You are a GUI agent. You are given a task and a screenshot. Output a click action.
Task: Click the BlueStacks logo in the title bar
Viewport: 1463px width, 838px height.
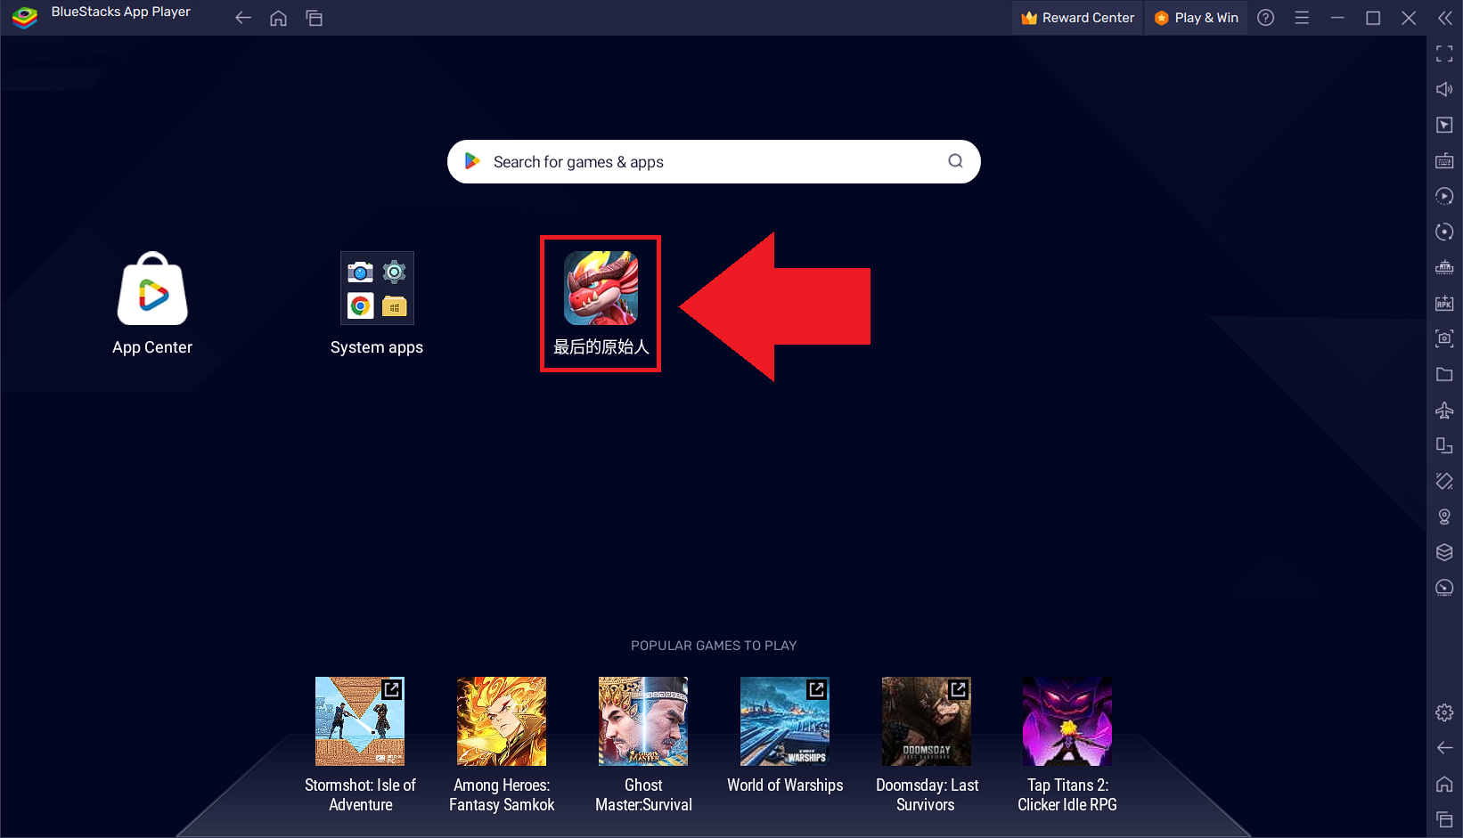[25, 17]
